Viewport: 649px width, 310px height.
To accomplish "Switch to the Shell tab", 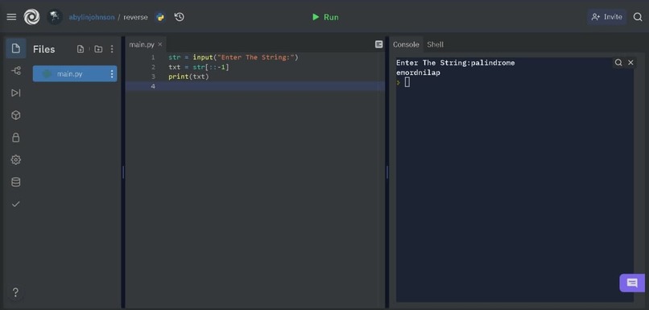I will click(x=435, y=45).
